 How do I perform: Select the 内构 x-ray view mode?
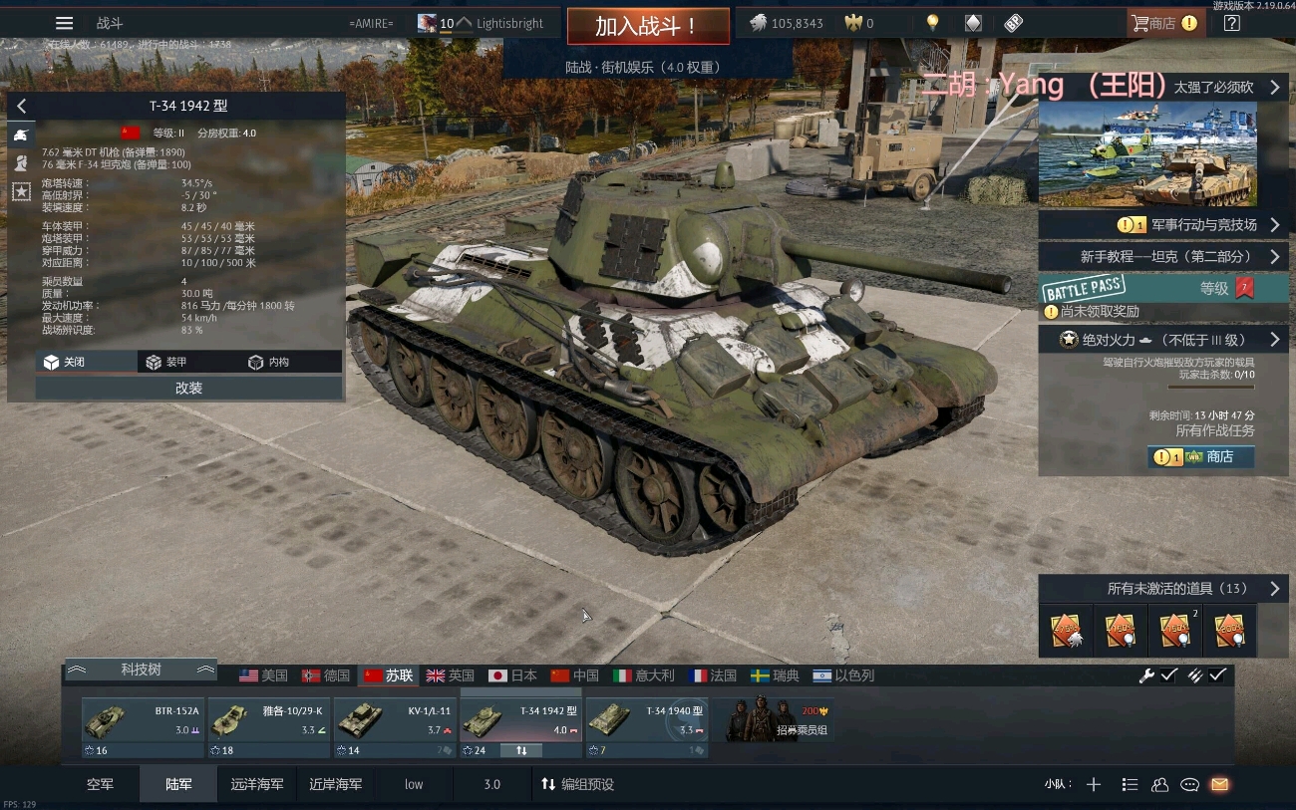click(x=268, y=362)
